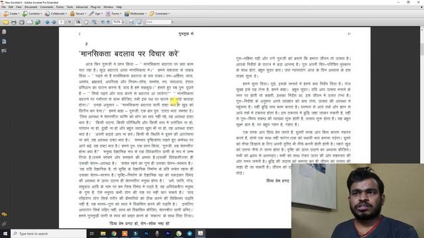Click the page number field

pos(61,22)
